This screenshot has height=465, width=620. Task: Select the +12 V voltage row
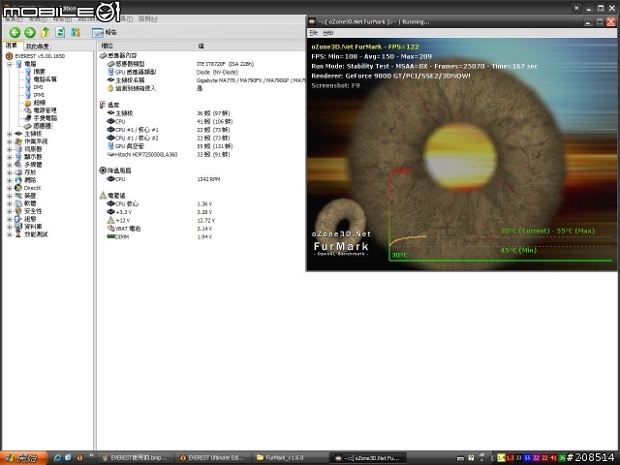coord(201,221)
